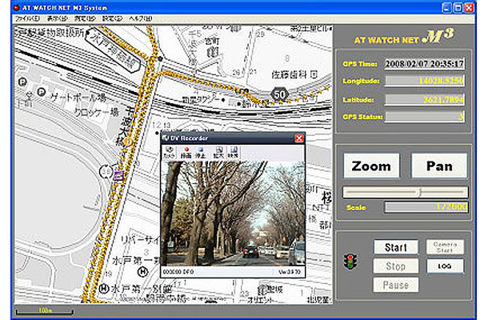Click the GPS Status value field
Screen dimensions: 488x320
pyautogui.click(x=425, y=117)
